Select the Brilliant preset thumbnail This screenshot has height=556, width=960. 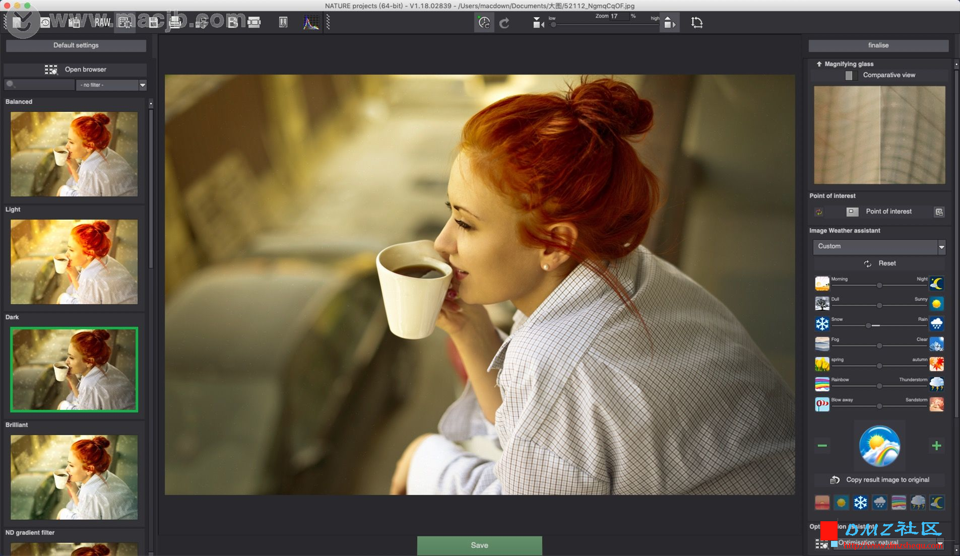point(74,477)
